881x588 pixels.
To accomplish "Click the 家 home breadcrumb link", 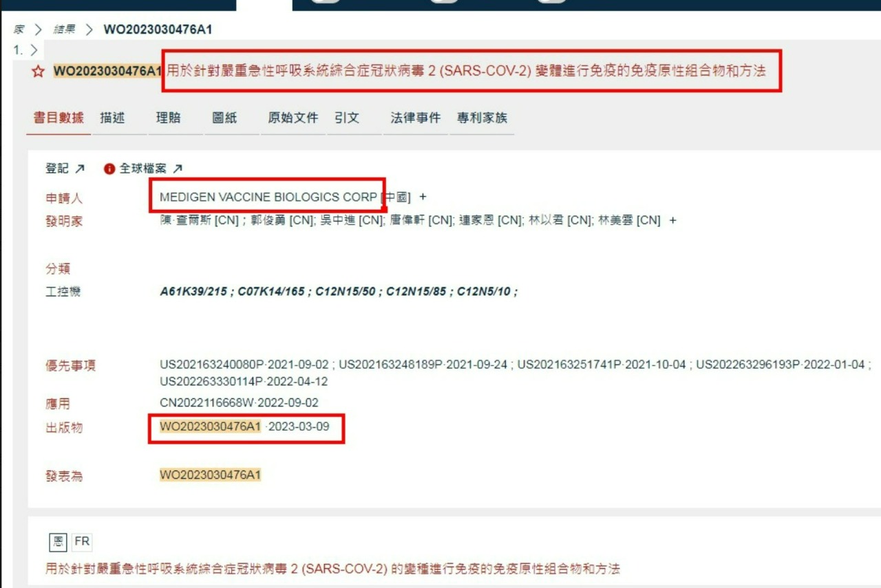I will [19, 30].
